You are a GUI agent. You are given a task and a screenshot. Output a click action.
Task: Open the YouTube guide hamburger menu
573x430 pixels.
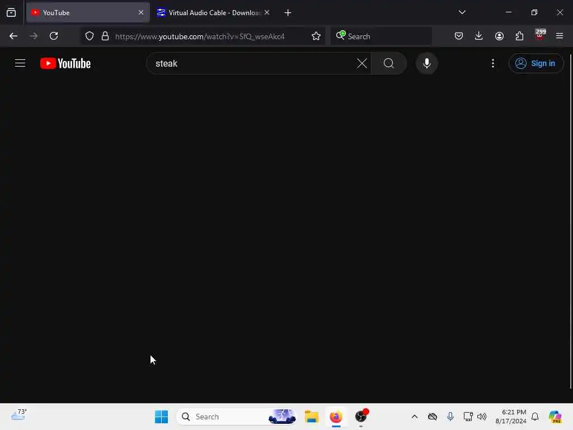tap(20, 63)
